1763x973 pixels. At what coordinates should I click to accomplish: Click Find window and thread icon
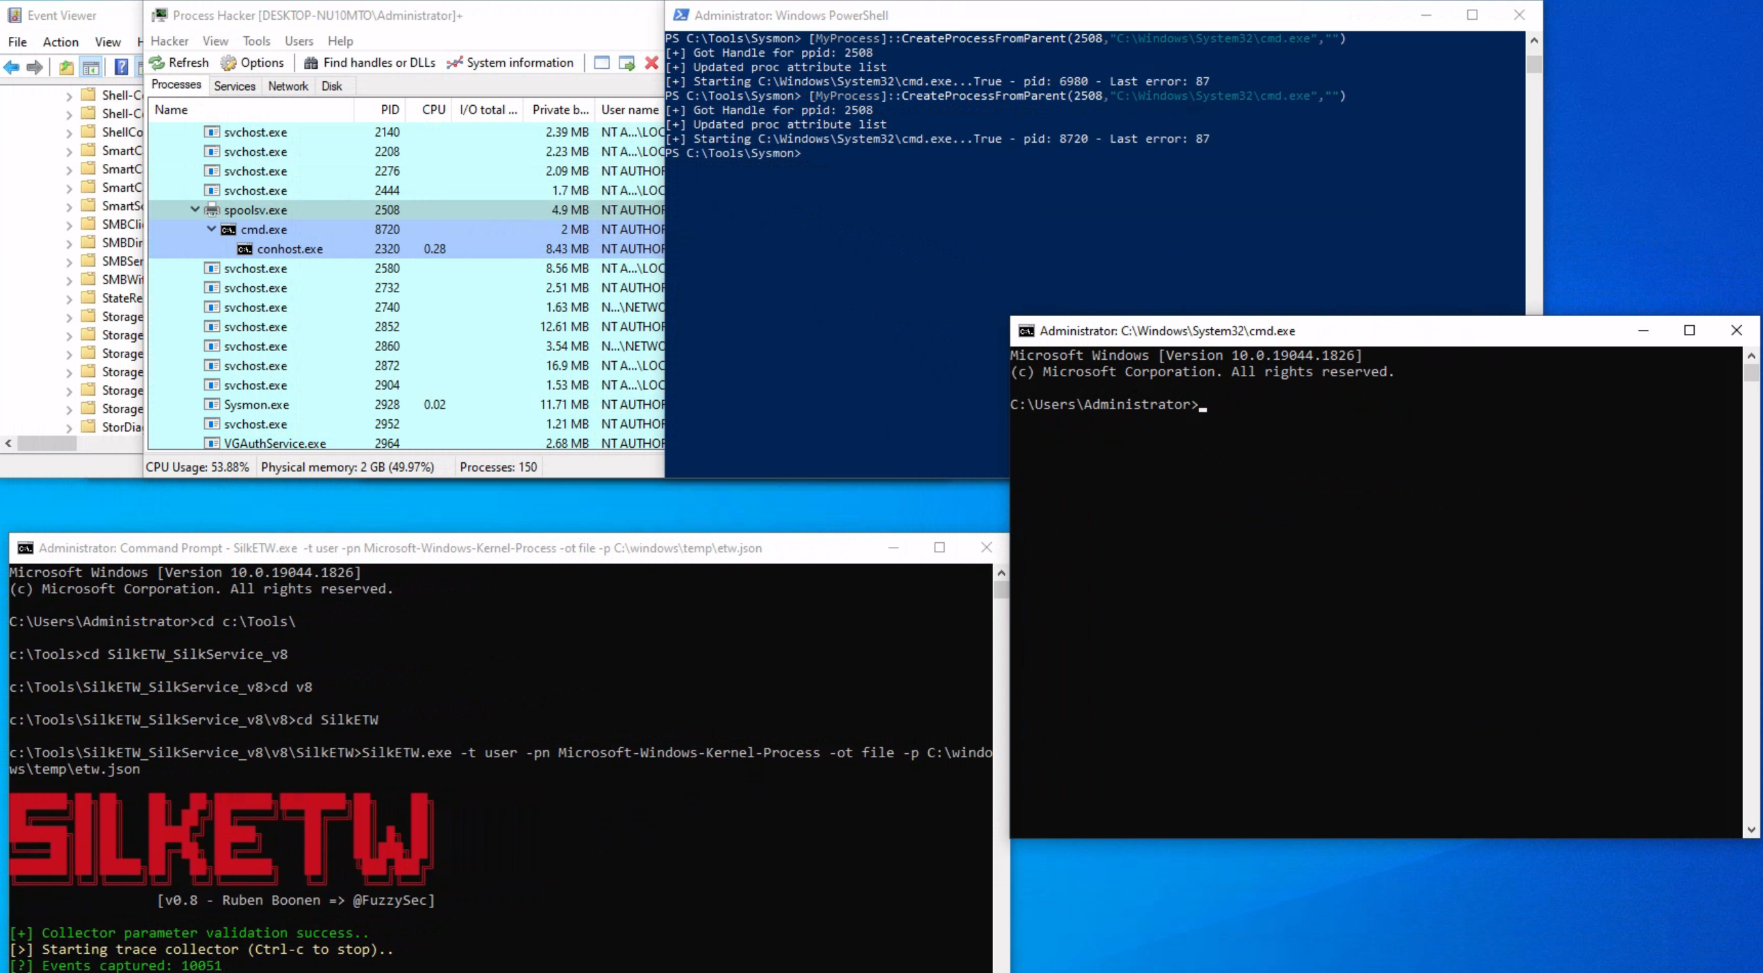pyautogui.click(x=626, y=63)
